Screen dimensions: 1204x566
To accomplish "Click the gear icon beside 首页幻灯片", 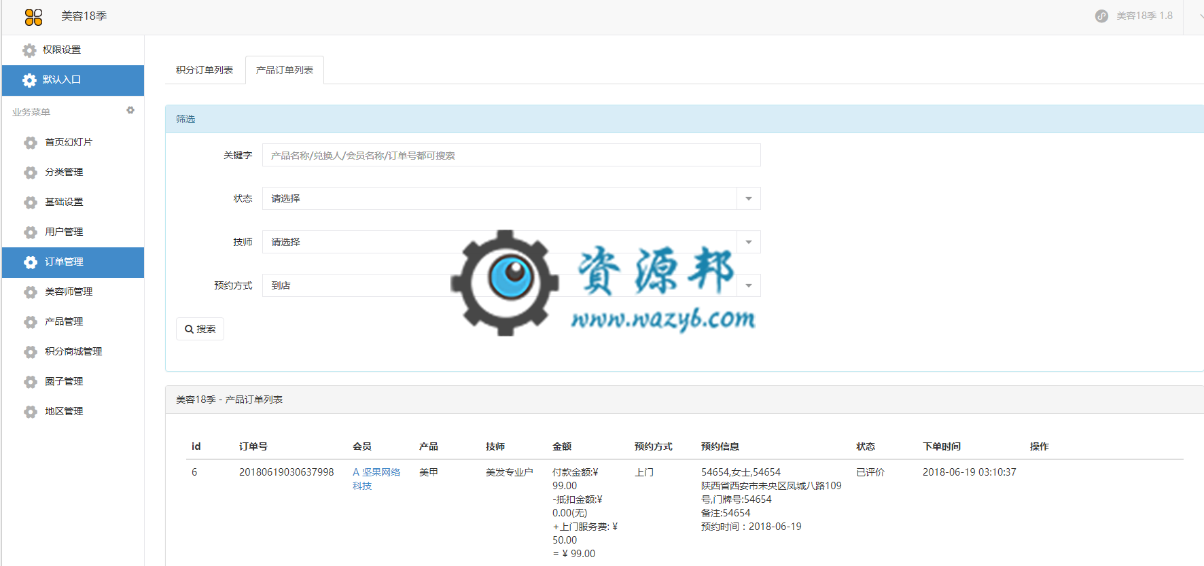I will coord(31,143).
